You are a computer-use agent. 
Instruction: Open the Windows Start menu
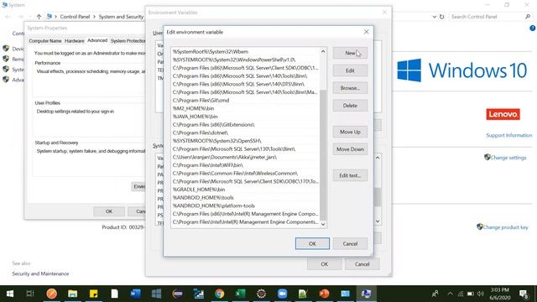point(10,294)
